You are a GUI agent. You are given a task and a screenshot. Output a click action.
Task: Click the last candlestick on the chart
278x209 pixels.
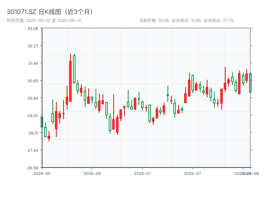(x=251, y=83)
